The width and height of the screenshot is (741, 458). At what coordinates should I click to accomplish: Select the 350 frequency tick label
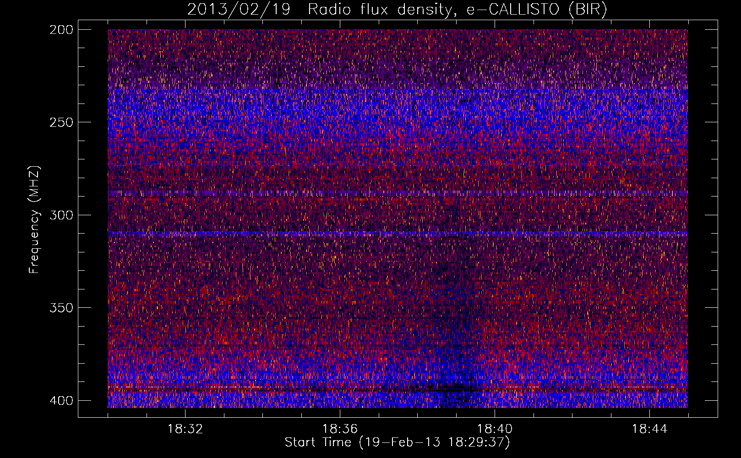coord(61,308)
